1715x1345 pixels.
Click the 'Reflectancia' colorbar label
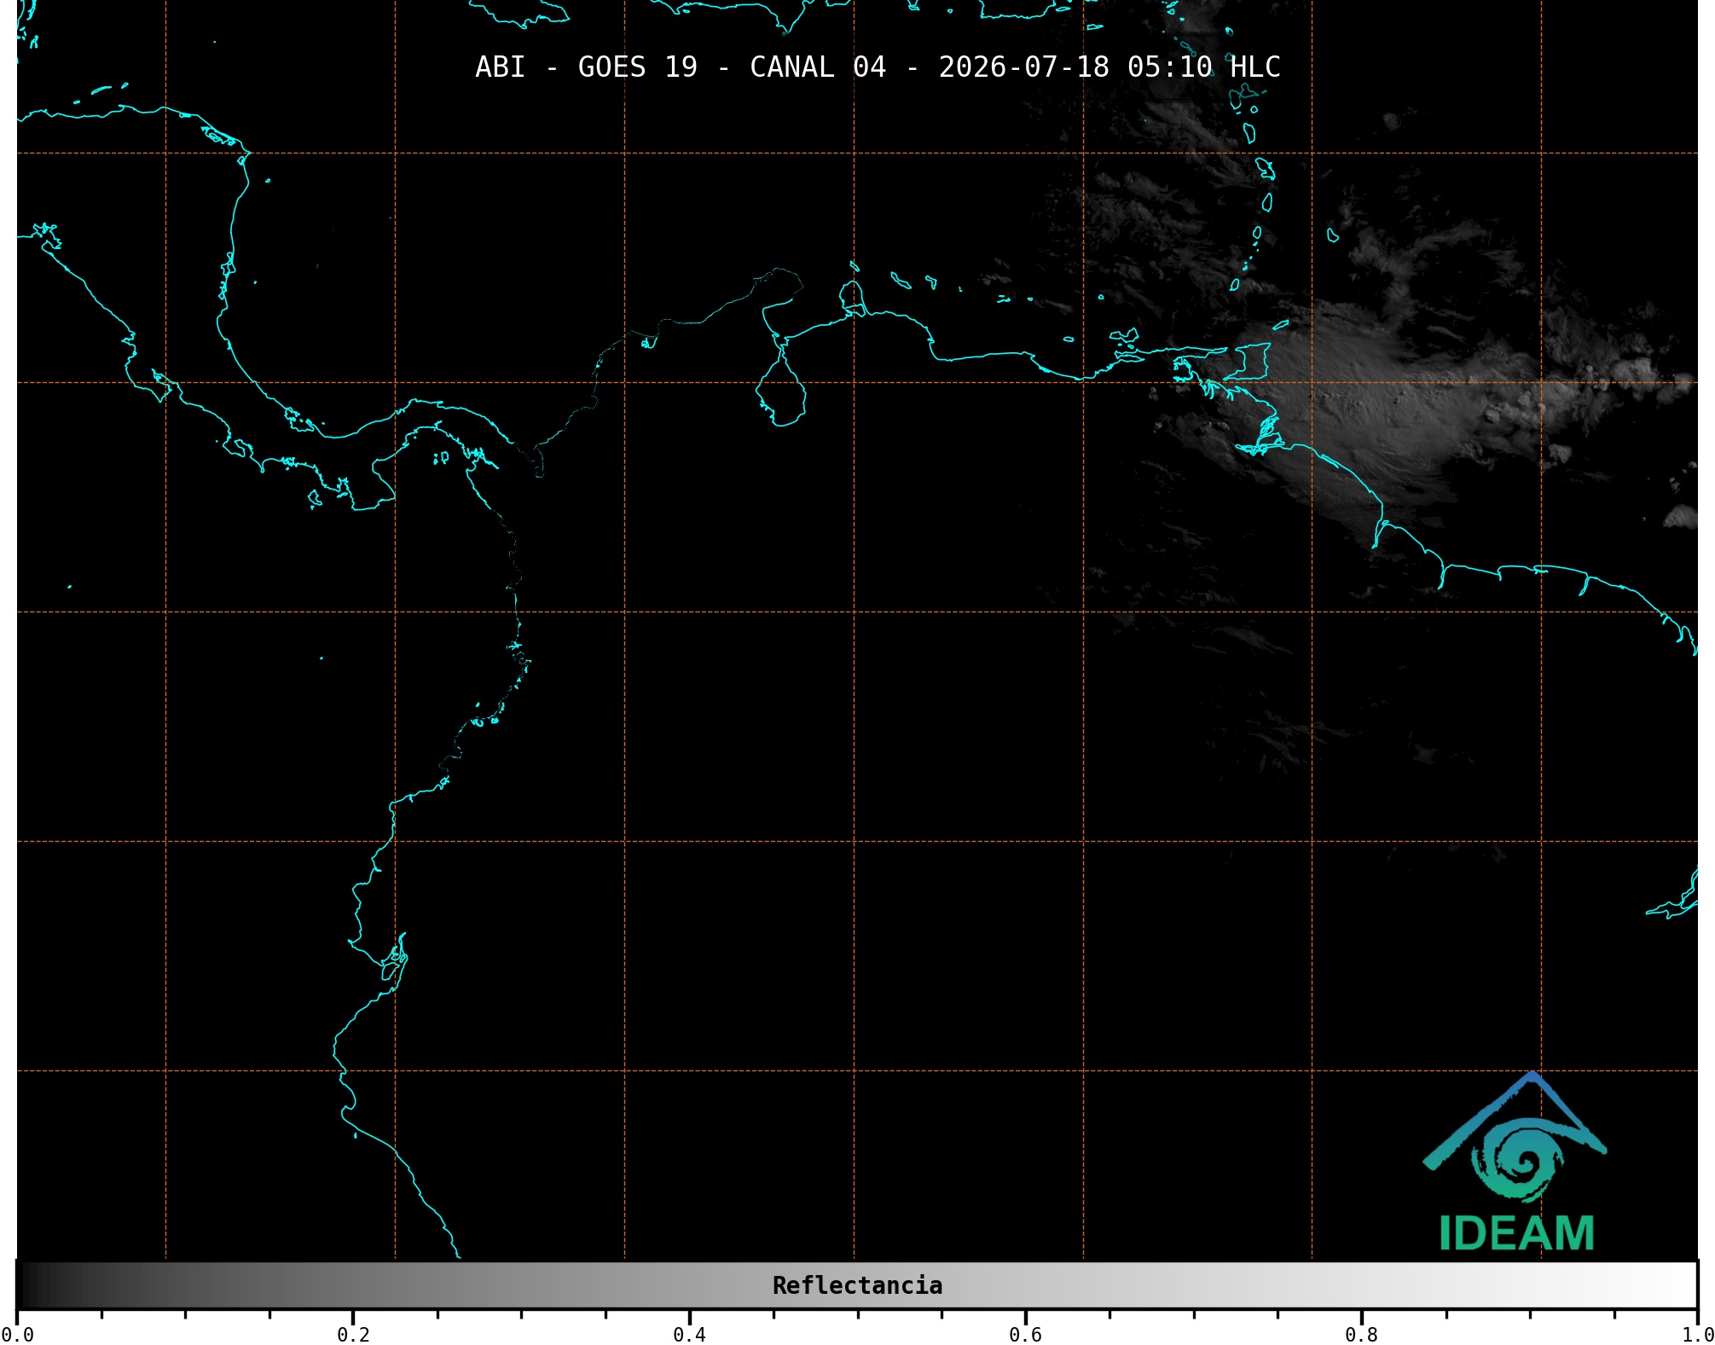[857, 1285]
